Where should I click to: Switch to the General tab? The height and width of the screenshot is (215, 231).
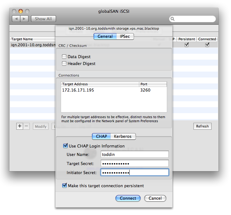point(105,36)
